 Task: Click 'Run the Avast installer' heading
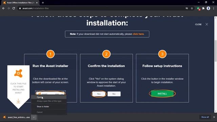[51, 66]
